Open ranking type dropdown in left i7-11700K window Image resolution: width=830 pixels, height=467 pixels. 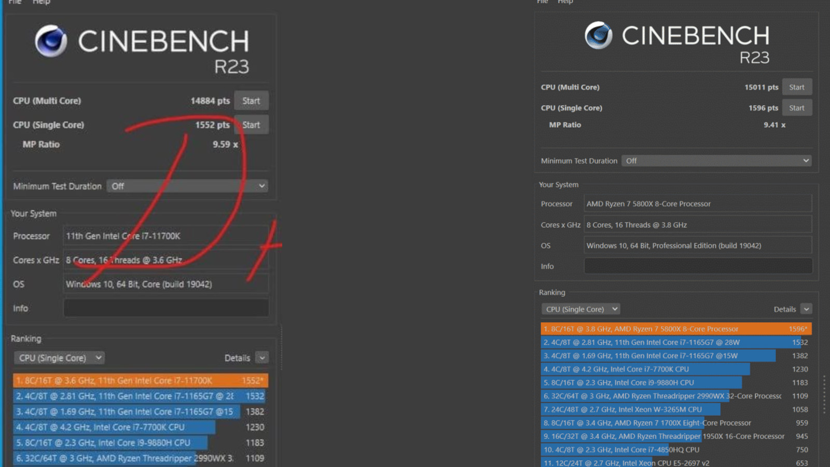pos(59,358)
